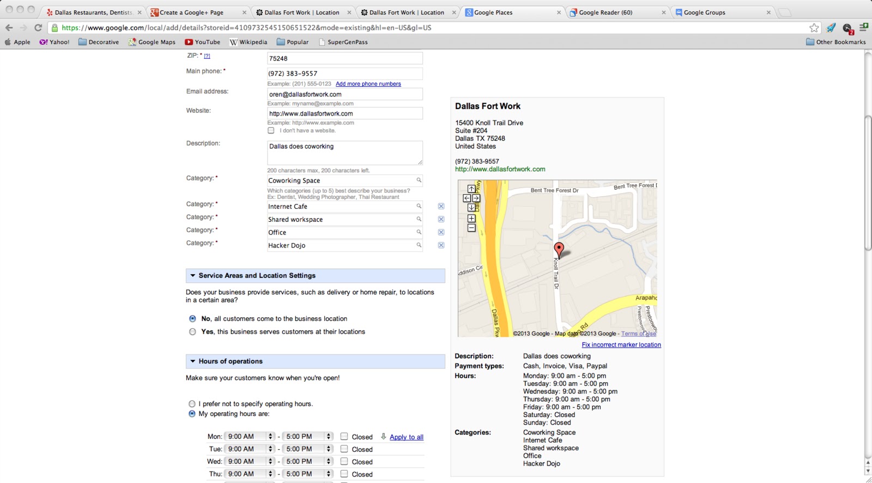Select "I prefer not to specify operating hours"
The height and width of the screenshot is (483, 872).
[x=192, y=404]
